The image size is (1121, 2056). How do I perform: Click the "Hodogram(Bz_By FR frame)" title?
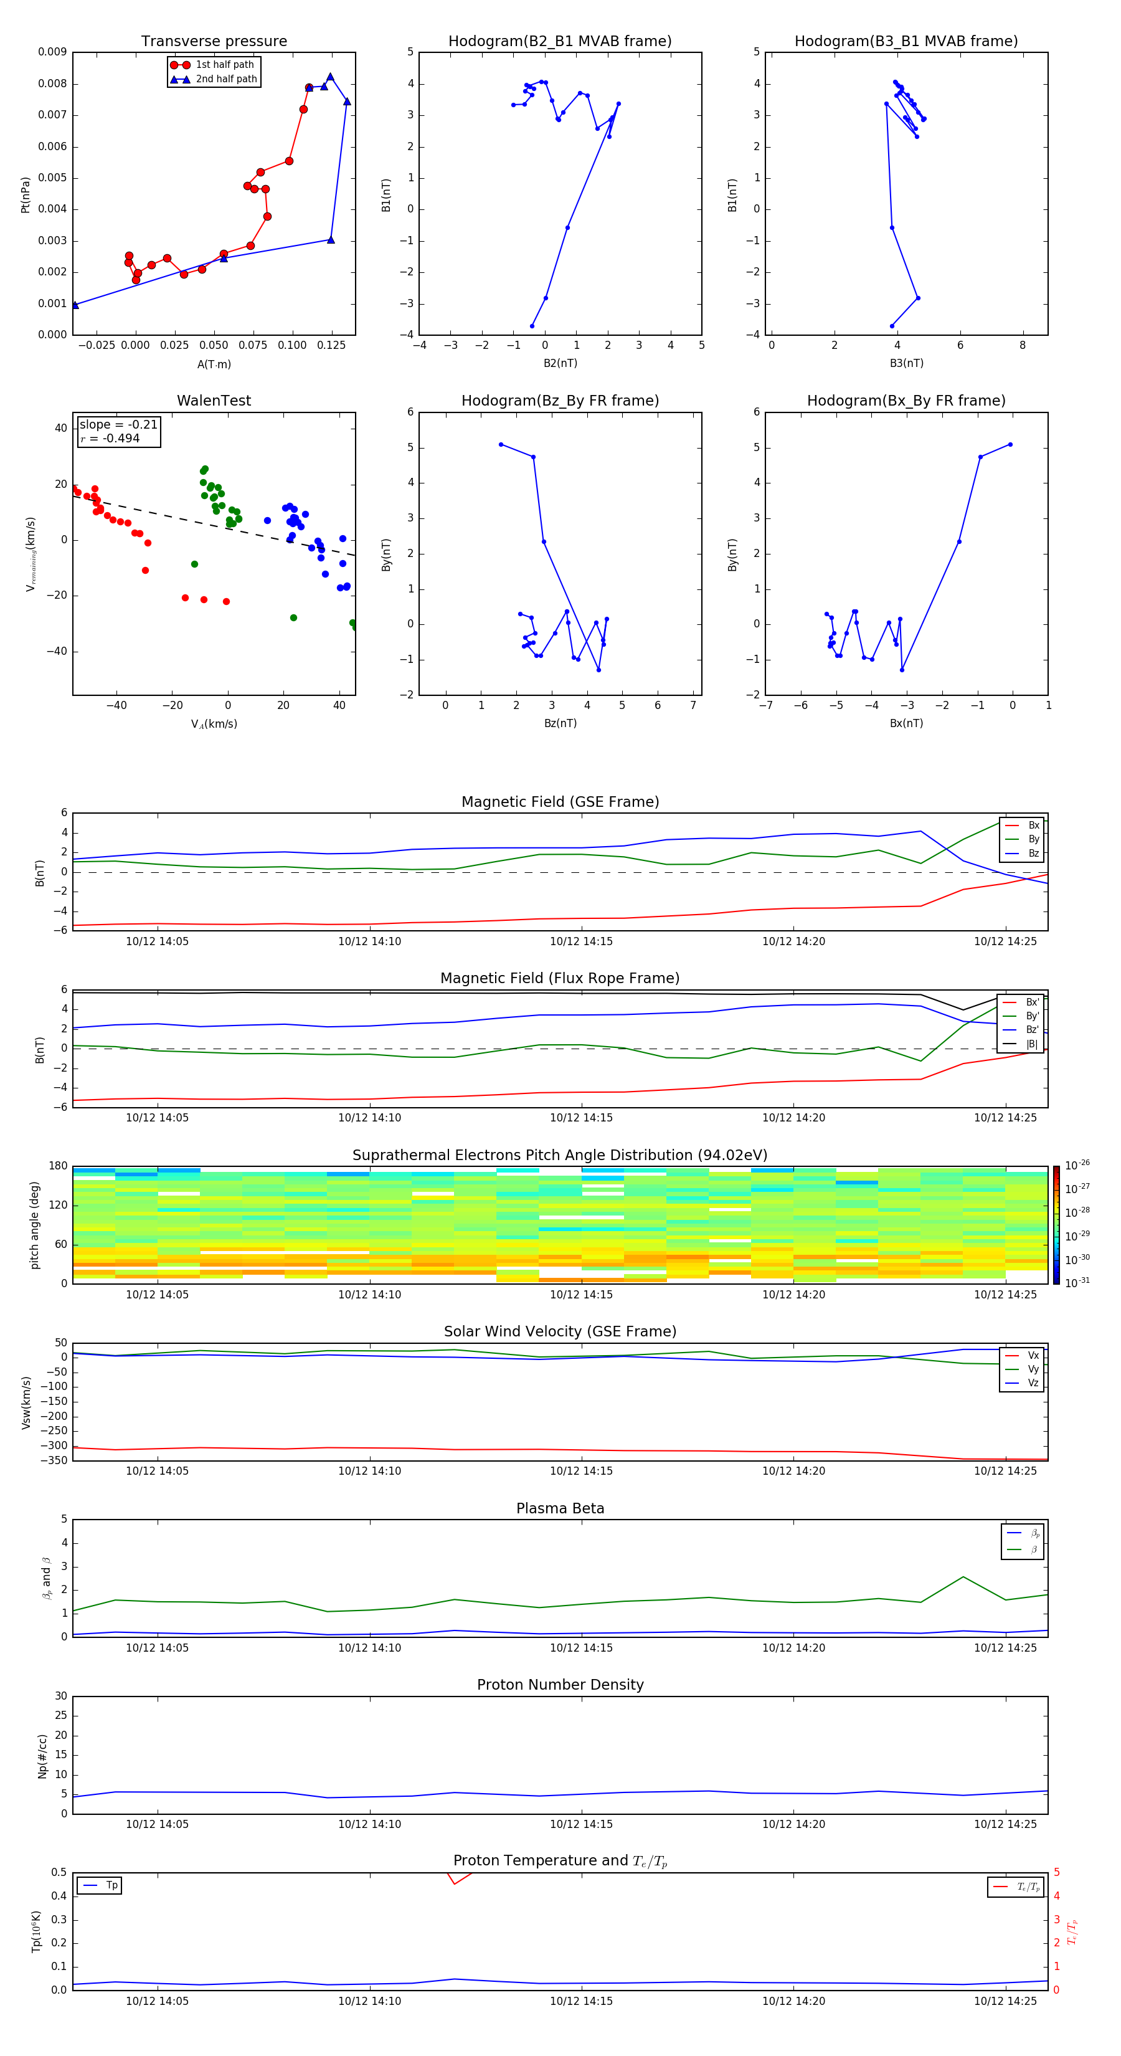(x=560, y=401)
